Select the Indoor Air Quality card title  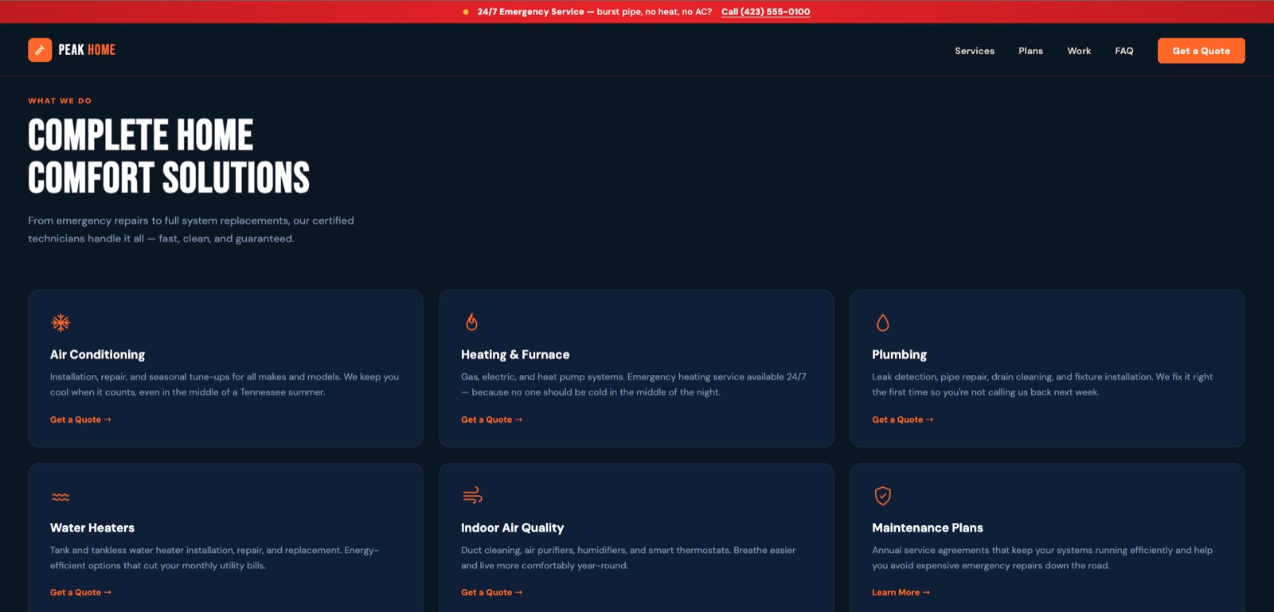(x=512, y=528)
